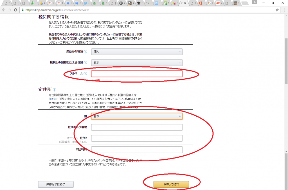
Task: Close the active KDP tab
Action: tap(185, 3)
